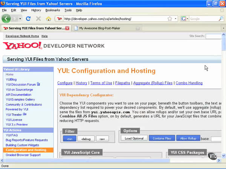Image resolution: width=226 pixels, height=169 pixels.
Task: Click the Site Search input field
Action: (x=213, y=36)
